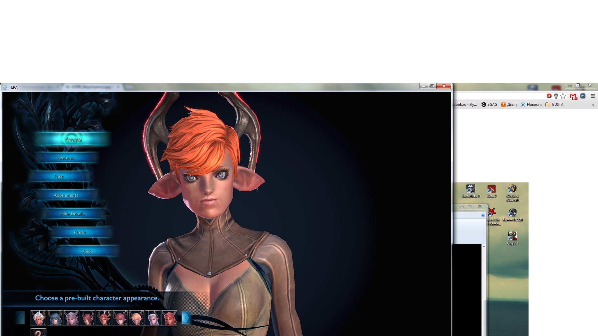Launch the Dota 2 desktop shortcut
598x336 pixels.
tap(491, 191)
